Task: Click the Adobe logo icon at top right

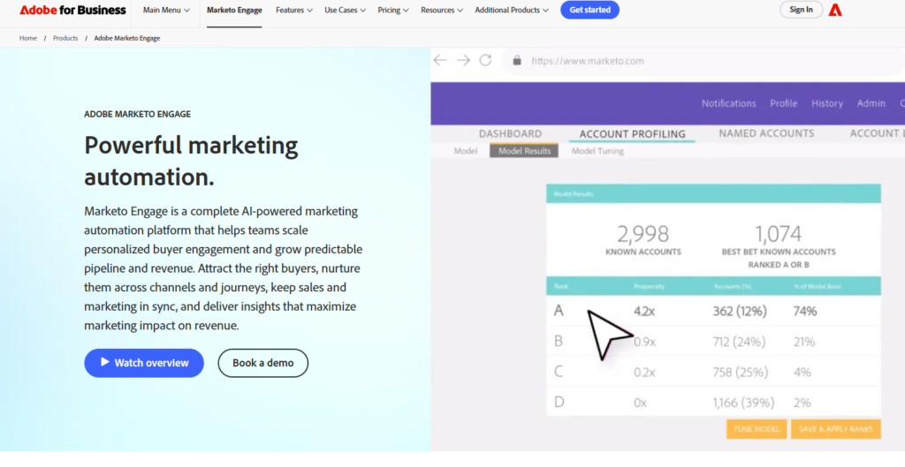Action: point(835,10)
